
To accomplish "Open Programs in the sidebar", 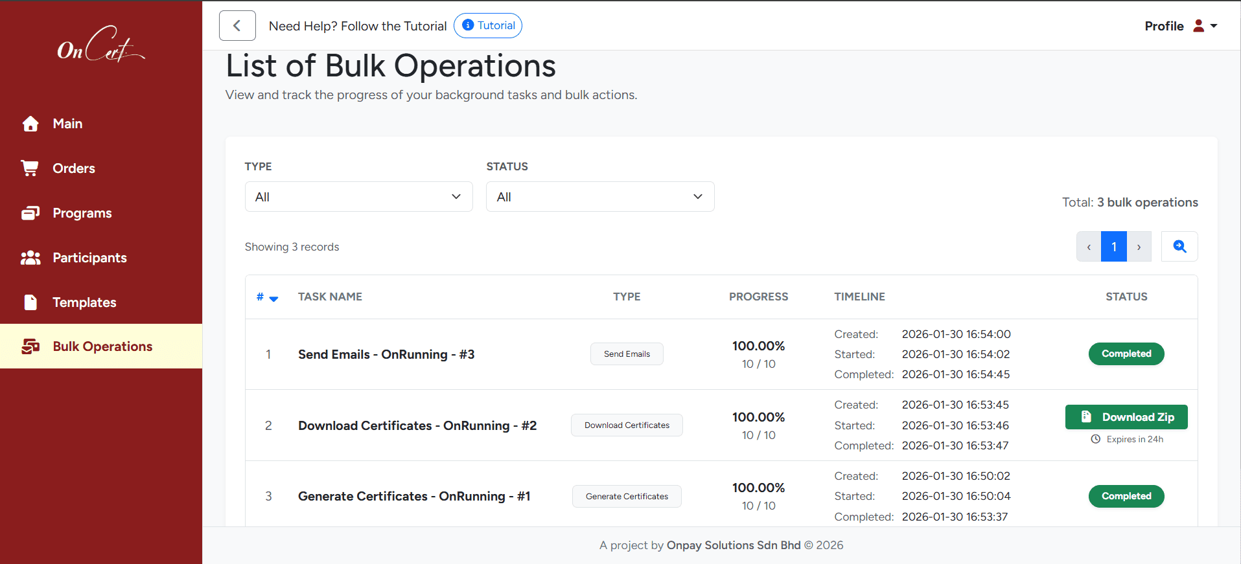I will pos(101,213).
